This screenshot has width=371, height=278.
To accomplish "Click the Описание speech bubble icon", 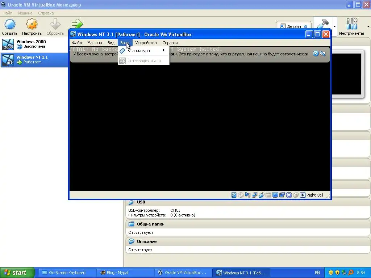I will 131,241.
